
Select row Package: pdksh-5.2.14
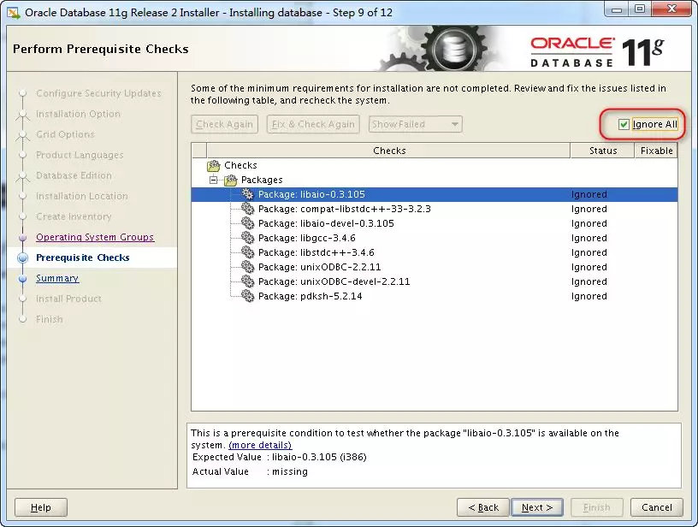(435, 296)
